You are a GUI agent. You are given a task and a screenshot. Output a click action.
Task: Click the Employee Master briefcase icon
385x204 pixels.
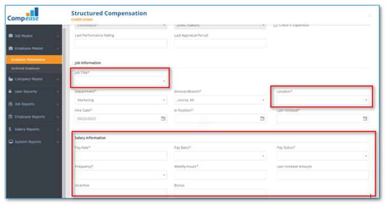[11, 48]
